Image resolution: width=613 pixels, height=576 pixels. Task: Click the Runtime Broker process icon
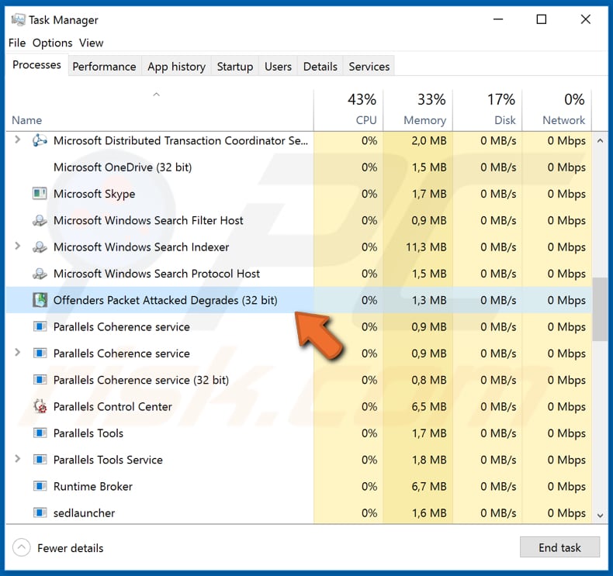pyautogui.click(x=40, y=486)
